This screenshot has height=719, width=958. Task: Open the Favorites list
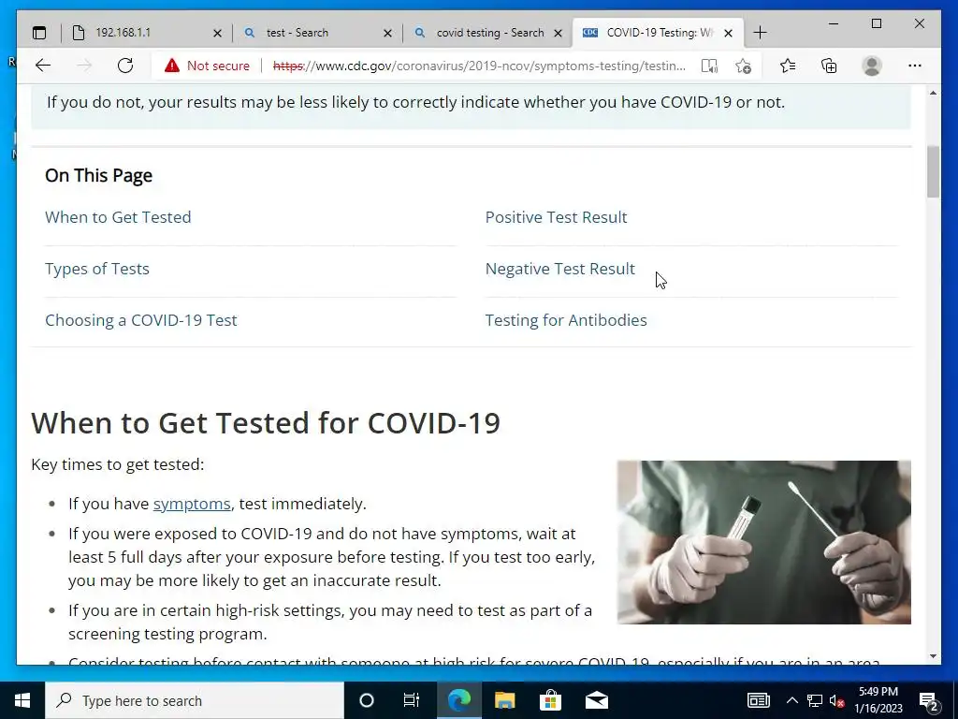[x=788, y=66]
